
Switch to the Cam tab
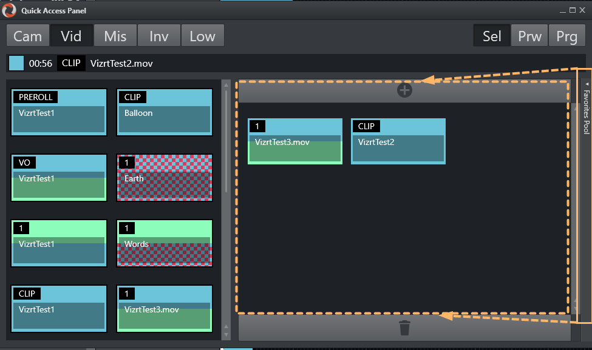[x=28, y=36]
